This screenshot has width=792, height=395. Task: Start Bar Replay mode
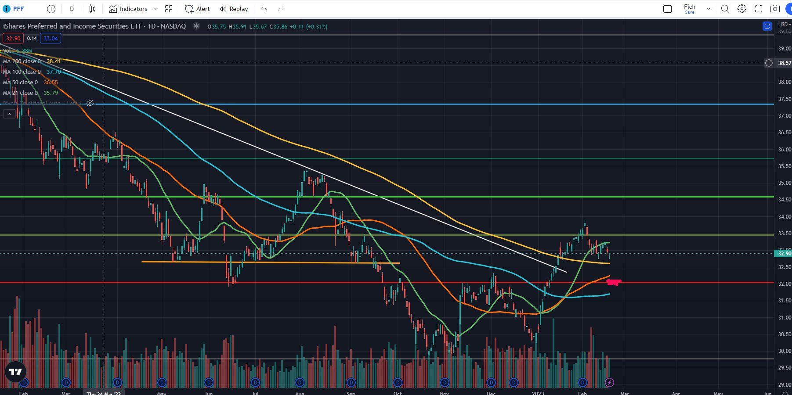coord(234,9)
